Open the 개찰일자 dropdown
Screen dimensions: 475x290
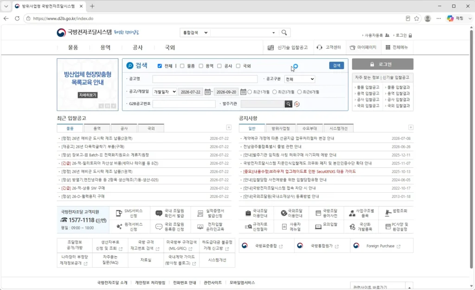pos(165,92)
